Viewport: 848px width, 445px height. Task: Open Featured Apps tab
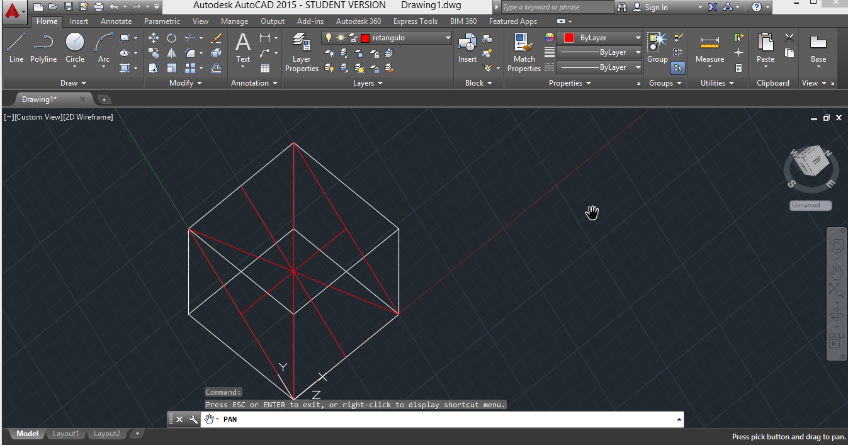[x=513, y=21]
